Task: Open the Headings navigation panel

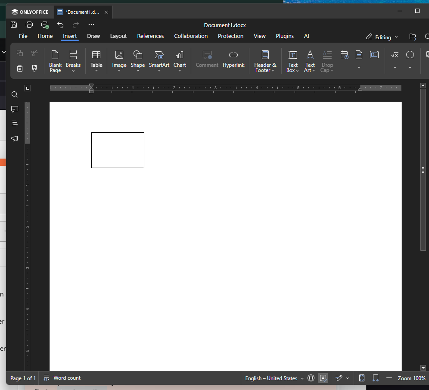Action: coord(15,124)
